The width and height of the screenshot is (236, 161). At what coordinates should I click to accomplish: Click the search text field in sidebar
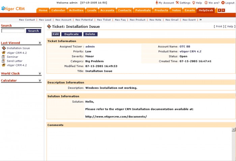click(x=13, y=31)
